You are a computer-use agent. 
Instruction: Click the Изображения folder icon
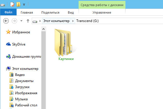[x=11, y=93]
